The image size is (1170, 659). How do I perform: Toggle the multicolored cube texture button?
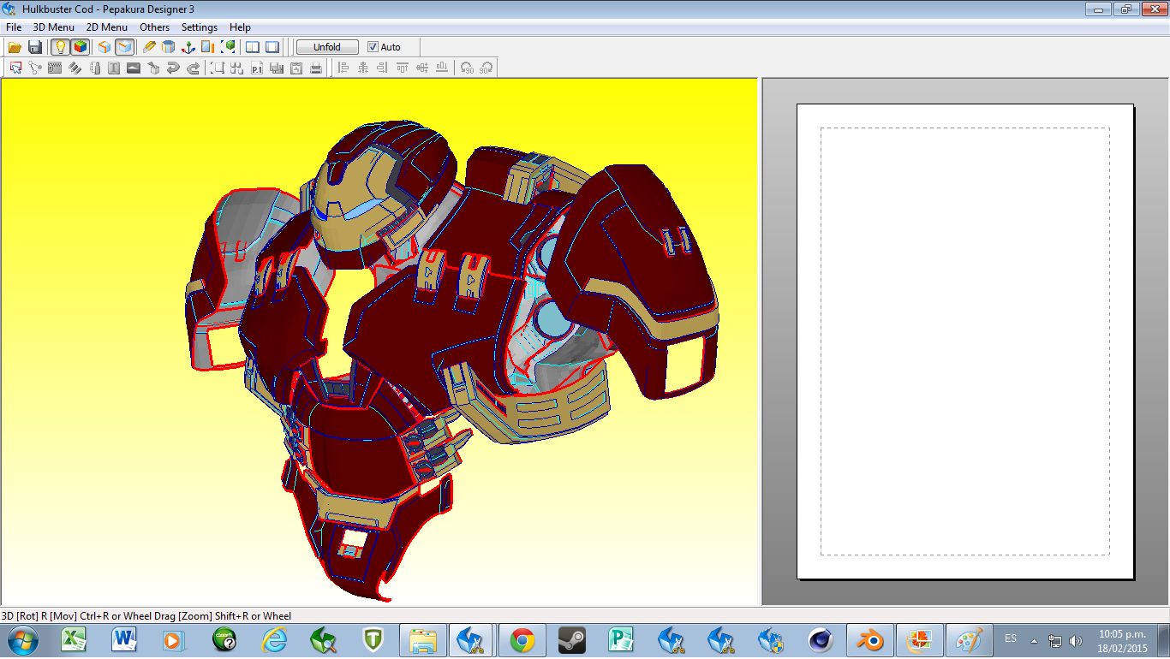tap(80, 47)
